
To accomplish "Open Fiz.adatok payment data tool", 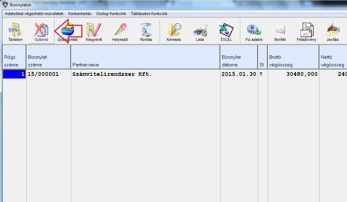I will (254, 31).
